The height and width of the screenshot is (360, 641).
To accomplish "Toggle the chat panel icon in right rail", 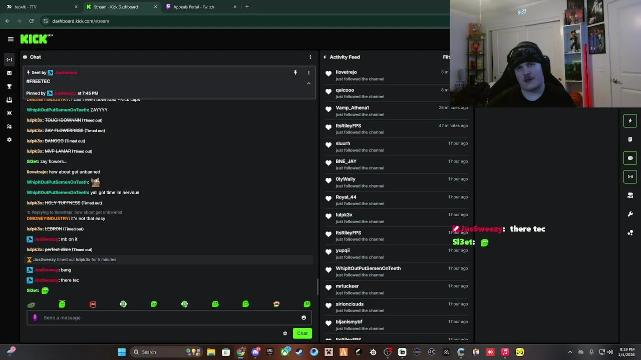I will coord(630,158).
